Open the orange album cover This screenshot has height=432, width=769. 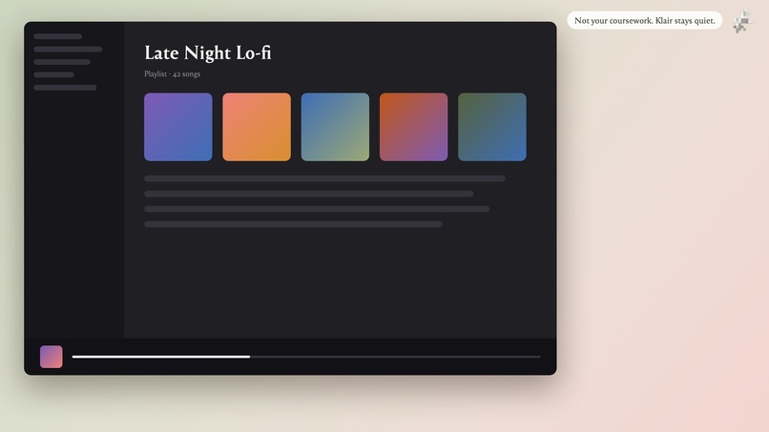point(257,127)
